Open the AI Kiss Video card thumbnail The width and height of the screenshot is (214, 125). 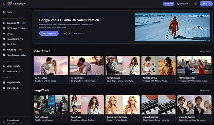(51, 66)
